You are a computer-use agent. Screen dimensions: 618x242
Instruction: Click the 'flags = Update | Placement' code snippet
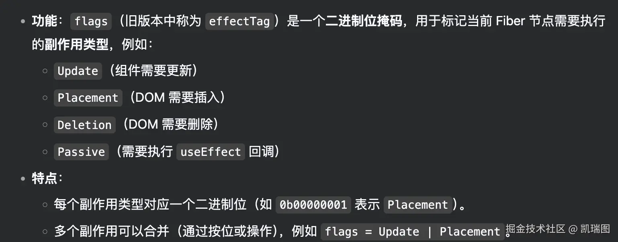click(412, 232)
